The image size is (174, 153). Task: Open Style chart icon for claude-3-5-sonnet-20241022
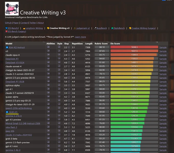59,74
